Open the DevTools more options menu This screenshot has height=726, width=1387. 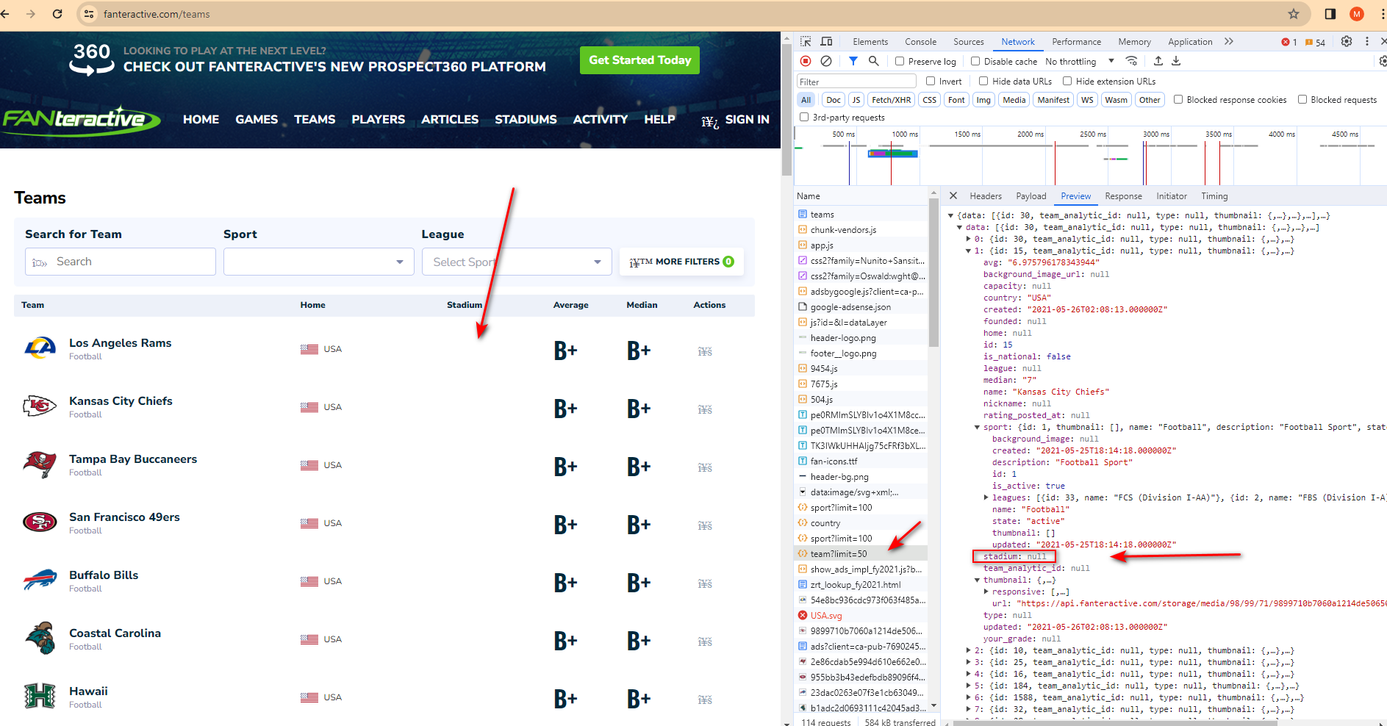coord(1367,41)
